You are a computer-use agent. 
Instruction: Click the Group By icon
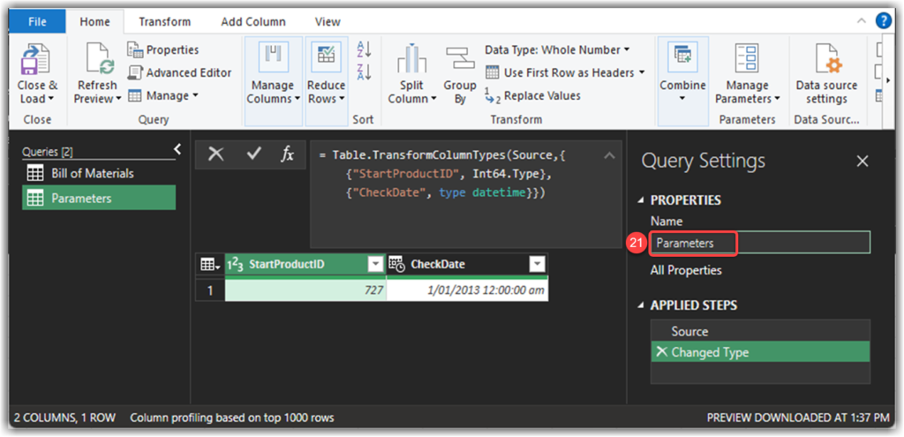click(459, 59)
